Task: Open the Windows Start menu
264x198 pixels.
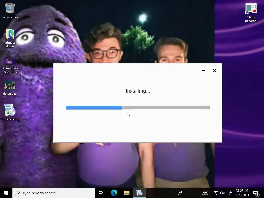Action: pos(6,193)
